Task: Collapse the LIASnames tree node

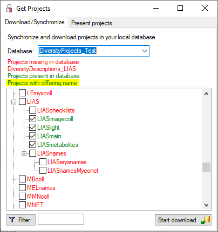Action: [x=24, y=153]
